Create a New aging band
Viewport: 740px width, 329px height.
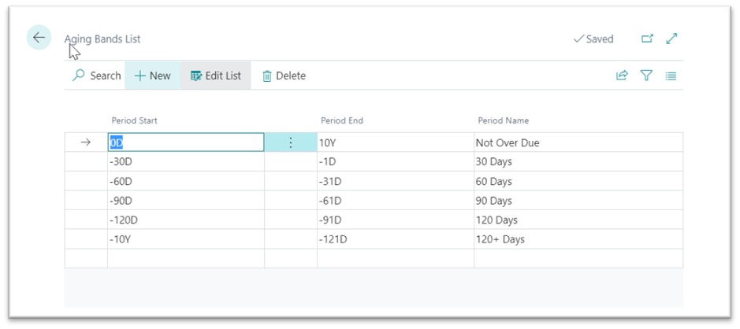pos(152,76)
